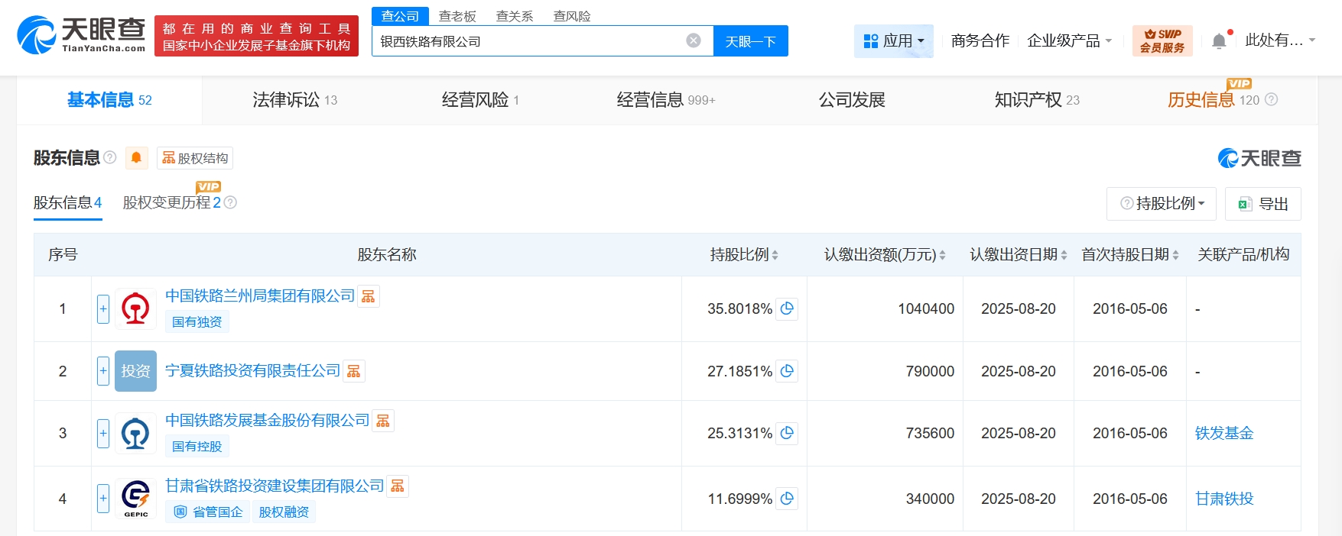Open the 应用 dropdown menu
This screenshot has height=536, width=1342.
pos(893,40)
